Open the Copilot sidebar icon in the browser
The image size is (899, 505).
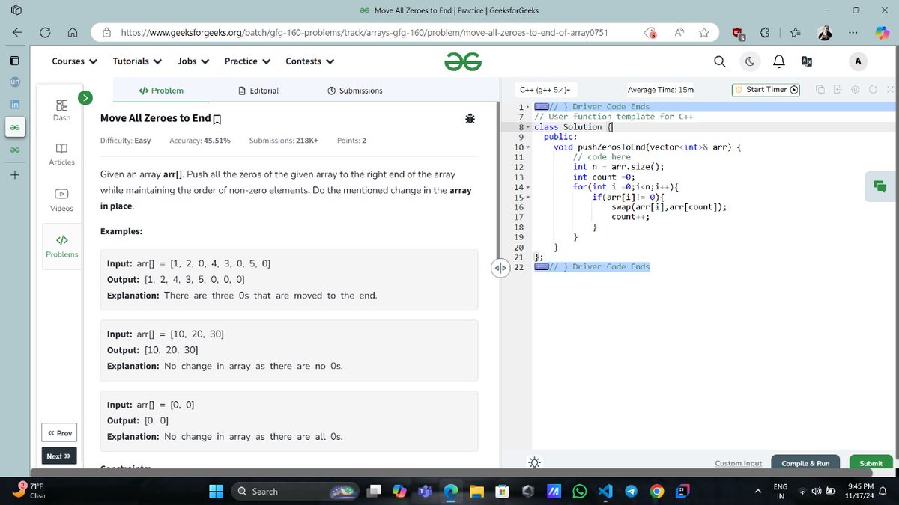click(x=883, y=33)
